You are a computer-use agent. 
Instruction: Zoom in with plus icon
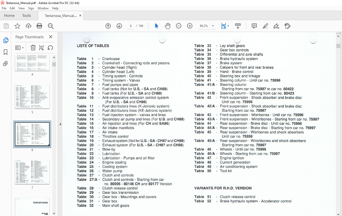pos(190,26)
